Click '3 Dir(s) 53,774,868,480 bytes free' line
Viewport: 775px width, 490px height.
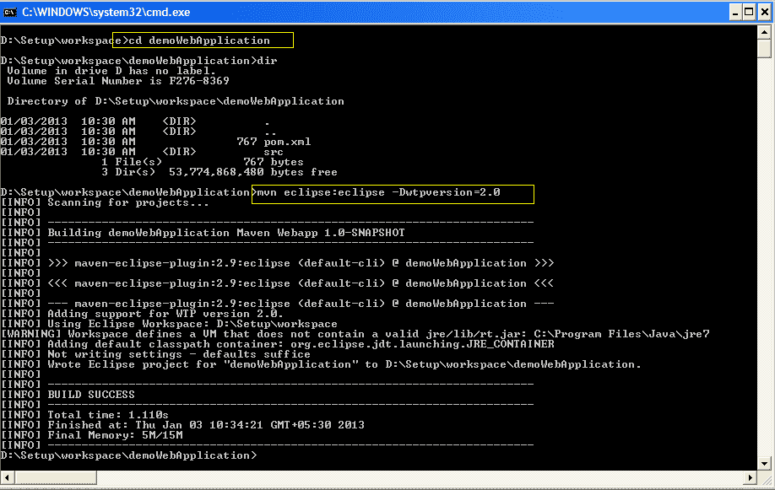pos(219,172)
